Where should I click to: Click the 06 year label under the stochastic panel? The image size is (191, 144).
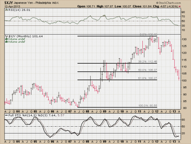53,142
